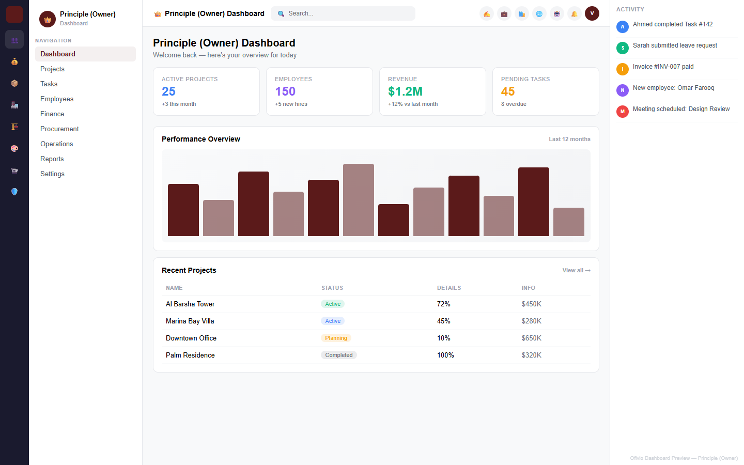Click View all link in Recent Projects
744x465 pixels.
(x=576, y=270)
